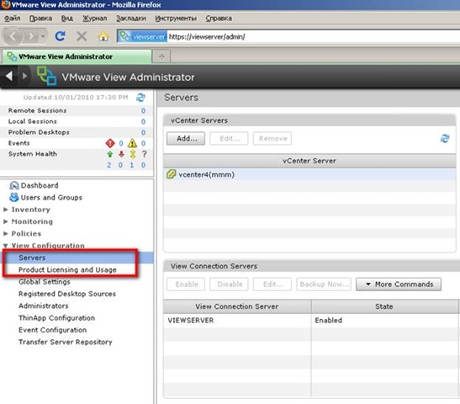Click the Add... vCenter button

point(186,138)
